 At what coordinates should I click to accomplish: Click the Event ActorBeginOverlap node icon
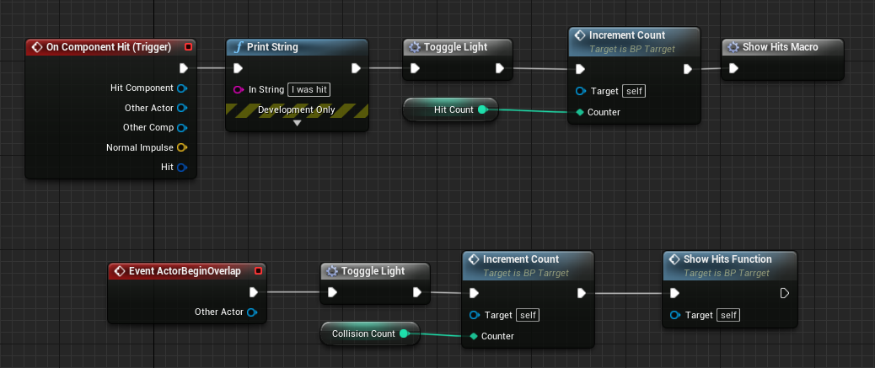coord(119,271)
